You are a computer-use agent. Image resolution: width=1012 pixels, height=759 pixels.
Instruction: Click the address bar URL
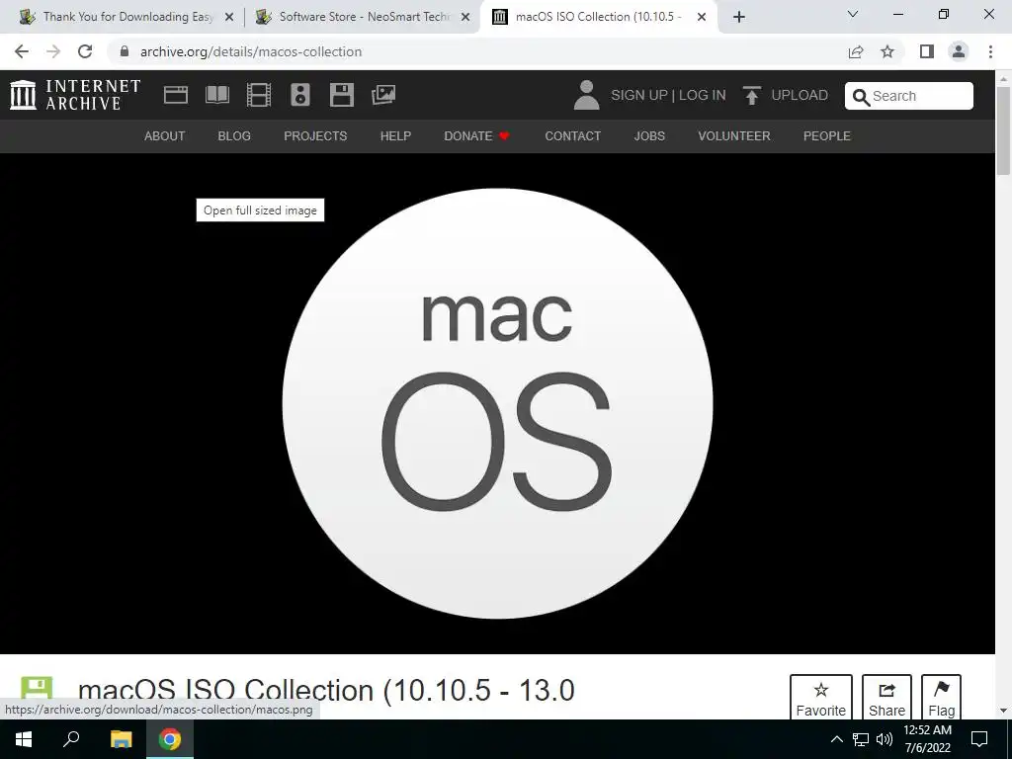[x=250, y=51]
